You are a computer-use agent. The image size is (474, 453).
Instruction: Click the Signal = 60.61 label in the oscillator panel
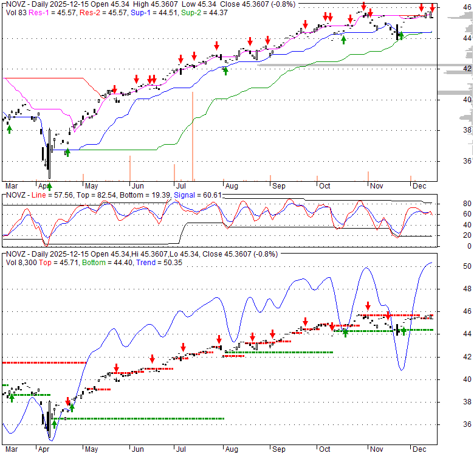pos(196,195)
